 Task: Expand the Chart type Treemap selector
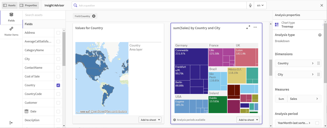point(298,25)
